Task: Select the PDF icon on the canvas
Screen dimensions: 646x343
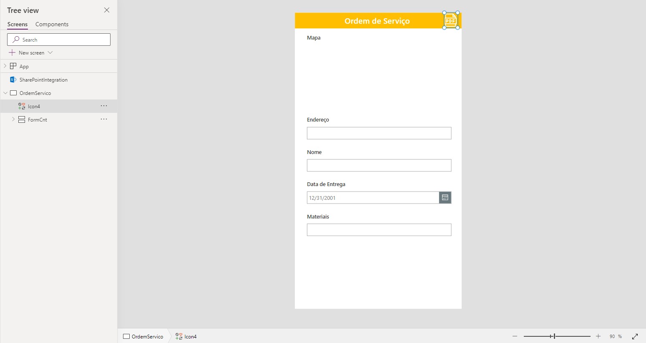Action: [x=450, y=20]
